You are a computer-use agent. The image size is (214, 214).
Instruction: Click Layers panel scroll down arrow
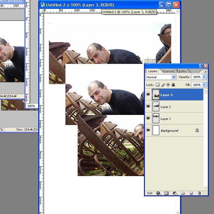pos(205,188)
